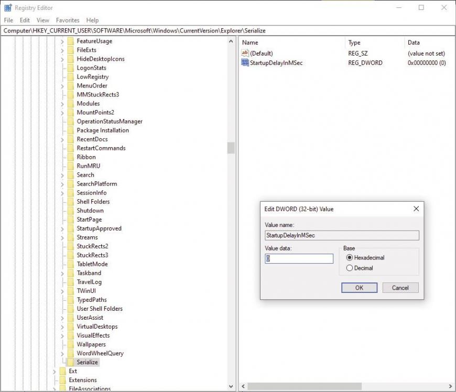456x392 pixels.
Task: Click the (Default) string value icon
Action: coord(245,53)
